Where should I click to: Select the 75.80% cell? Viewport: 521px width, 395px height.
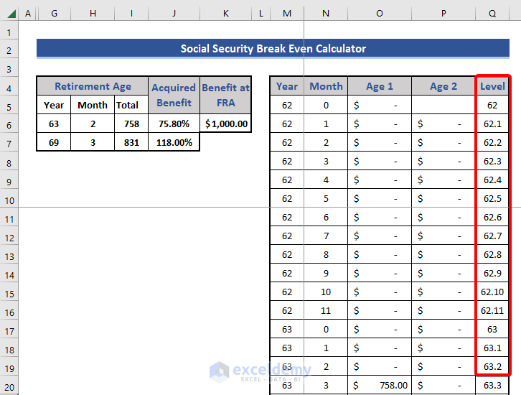click(174, 124)
